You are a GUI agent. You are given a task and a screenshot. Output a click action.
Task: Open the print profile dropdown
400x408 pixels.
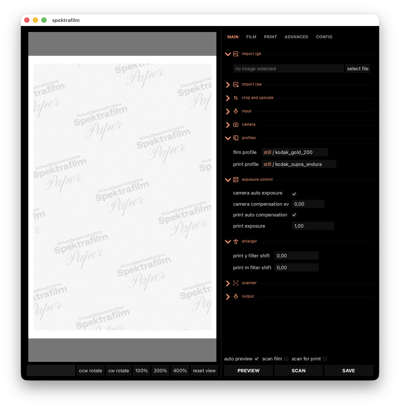tap(299, 164)
